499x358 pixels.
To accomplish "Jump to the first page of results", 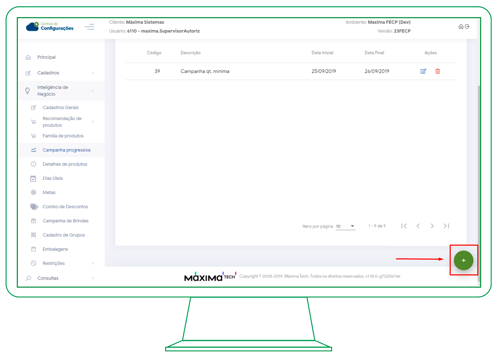I will click(404, 226).
